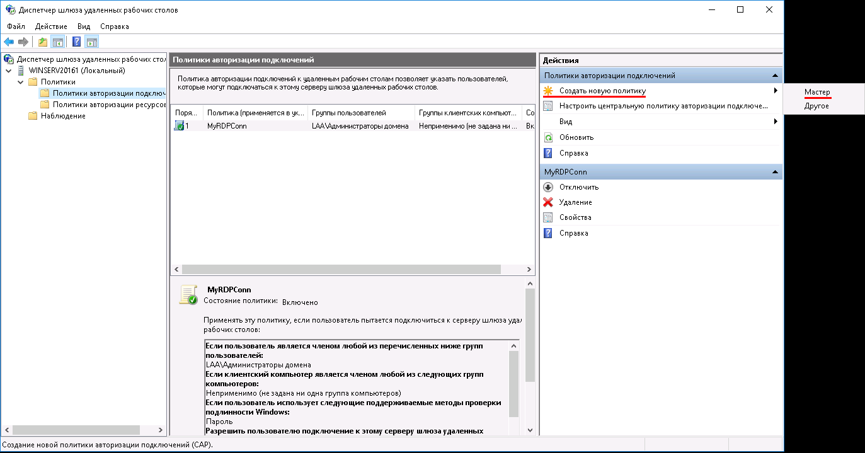Choose Мастер from the submenu
Viewport: 865px width, 453px height.
click(x=817, y=93)
